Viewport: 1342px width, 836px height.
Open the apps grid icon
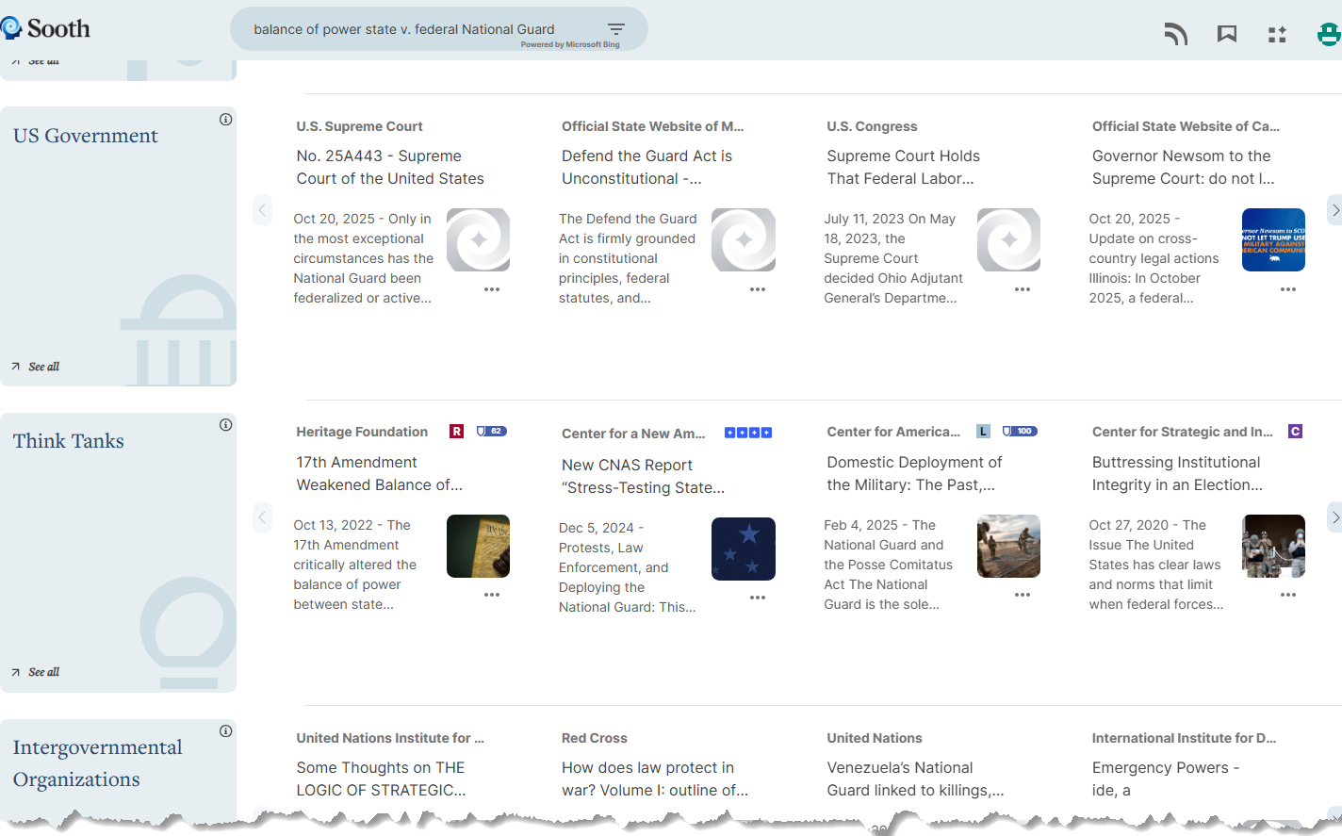1277,35
